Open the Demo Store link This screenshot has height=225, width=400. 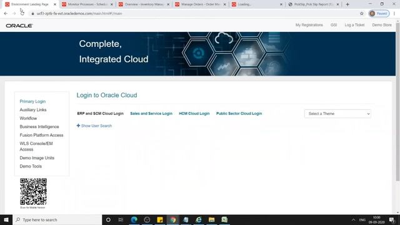click(x=382, y=25)
